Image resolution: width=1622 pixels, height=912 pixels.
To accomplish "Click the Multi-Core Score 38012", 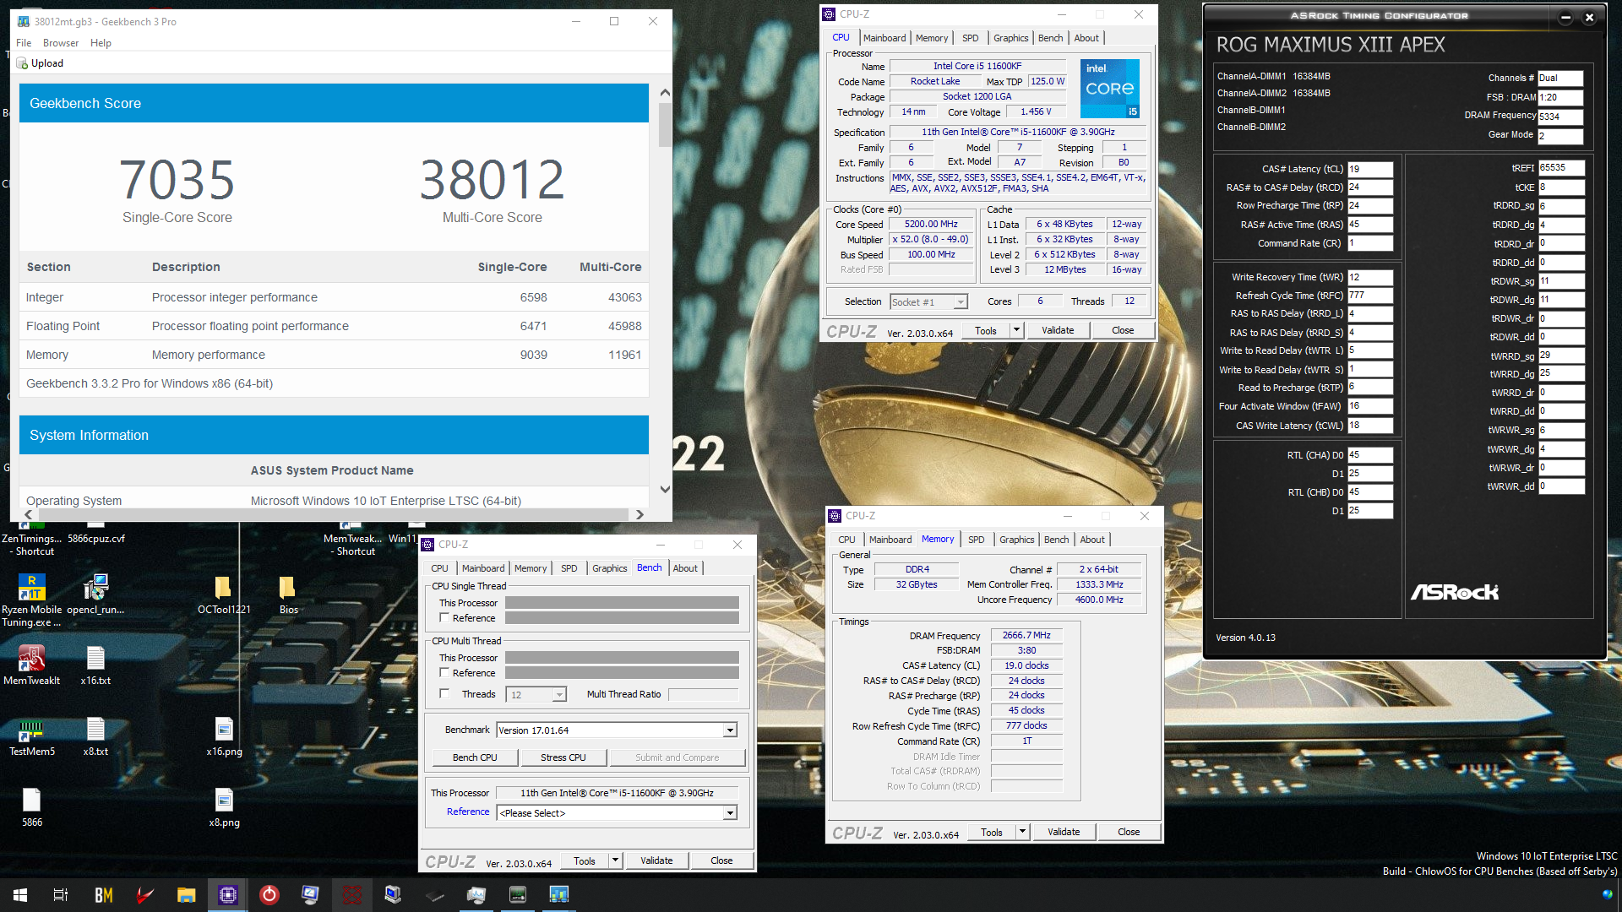I will click(493, 179).
